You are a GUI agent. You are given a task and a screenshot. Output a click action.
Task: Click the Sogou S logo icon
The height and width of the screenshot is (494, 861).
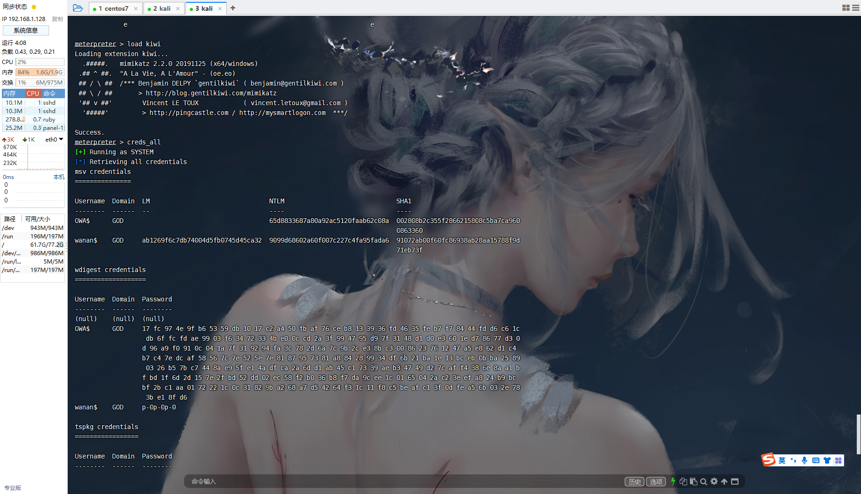tap(768, 460)
